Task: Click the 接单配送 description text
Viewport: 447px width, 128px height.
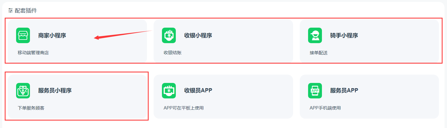Action: tap(319, 53)
